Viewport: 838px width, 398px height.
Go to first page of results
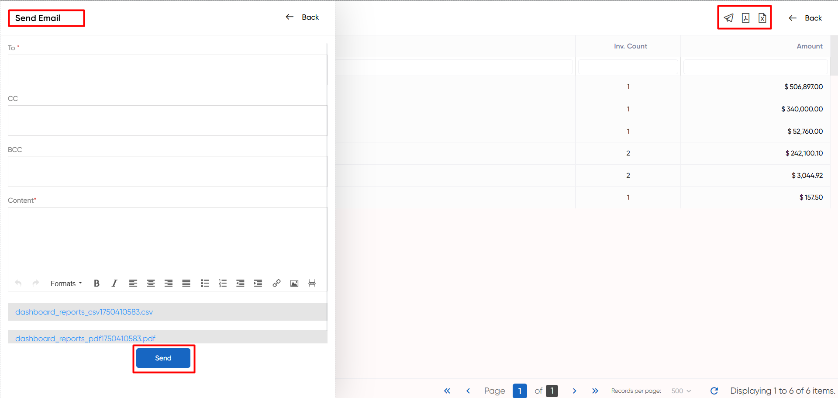click(447, 391)
